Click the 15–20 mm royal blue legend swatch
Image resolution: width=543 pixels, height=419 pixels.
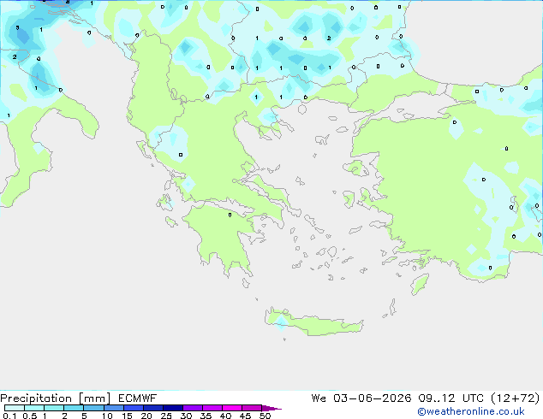point(134,408)
